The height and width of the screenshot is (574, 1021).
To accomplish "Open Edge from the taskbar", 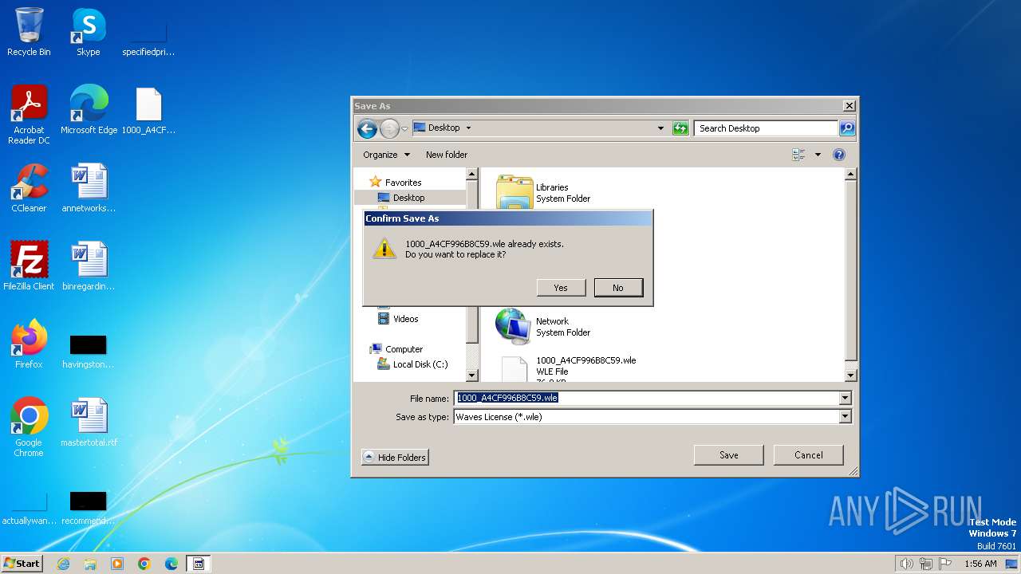I will point(171,564).
